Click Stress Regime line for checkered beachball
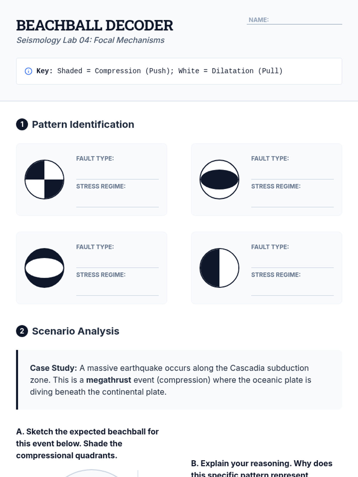Image resolution: width=358 pixels, height=477 pixels. point(117,201)
